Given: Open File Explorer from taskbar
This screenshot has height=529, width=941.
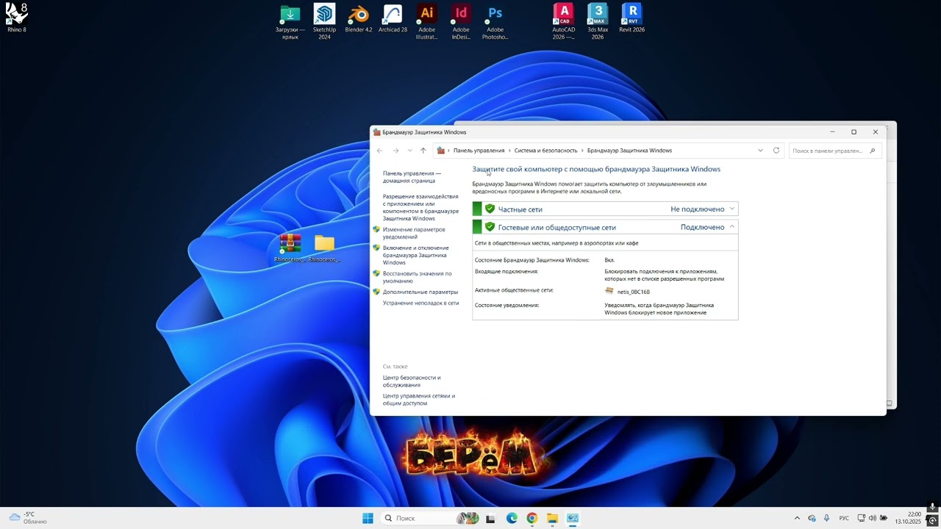Looking at the screenshot, I should 552,518.
